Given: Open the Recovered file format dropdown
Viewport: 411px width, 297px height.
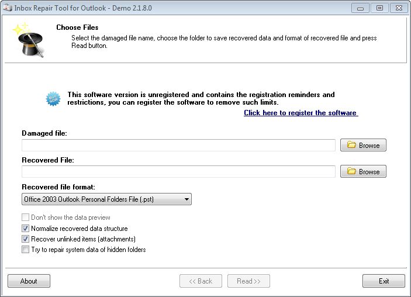Looking at the screenshot, I should tap(106, 199).
